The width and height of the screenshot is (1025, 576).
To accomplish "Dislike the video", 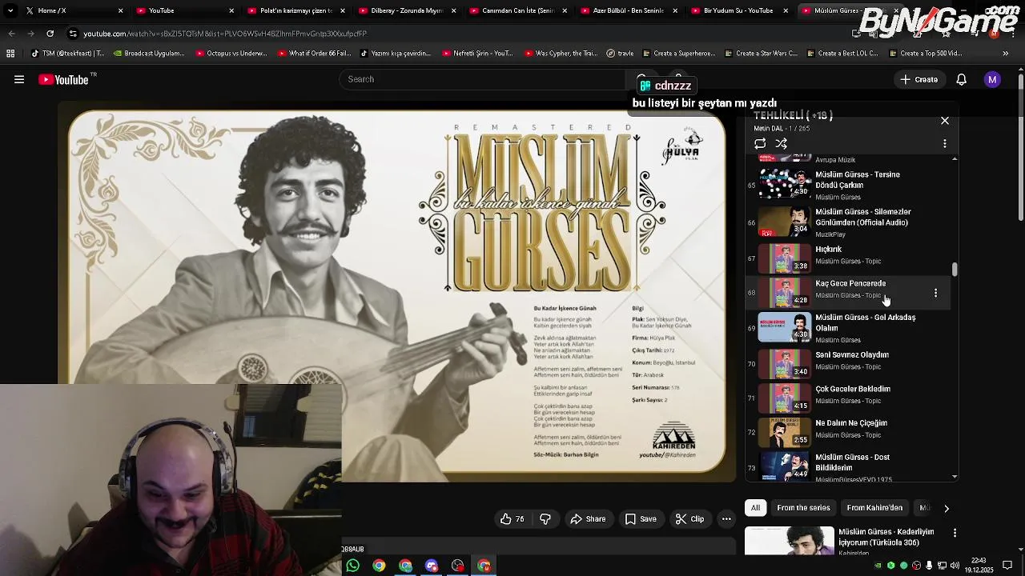I will 545,519.
